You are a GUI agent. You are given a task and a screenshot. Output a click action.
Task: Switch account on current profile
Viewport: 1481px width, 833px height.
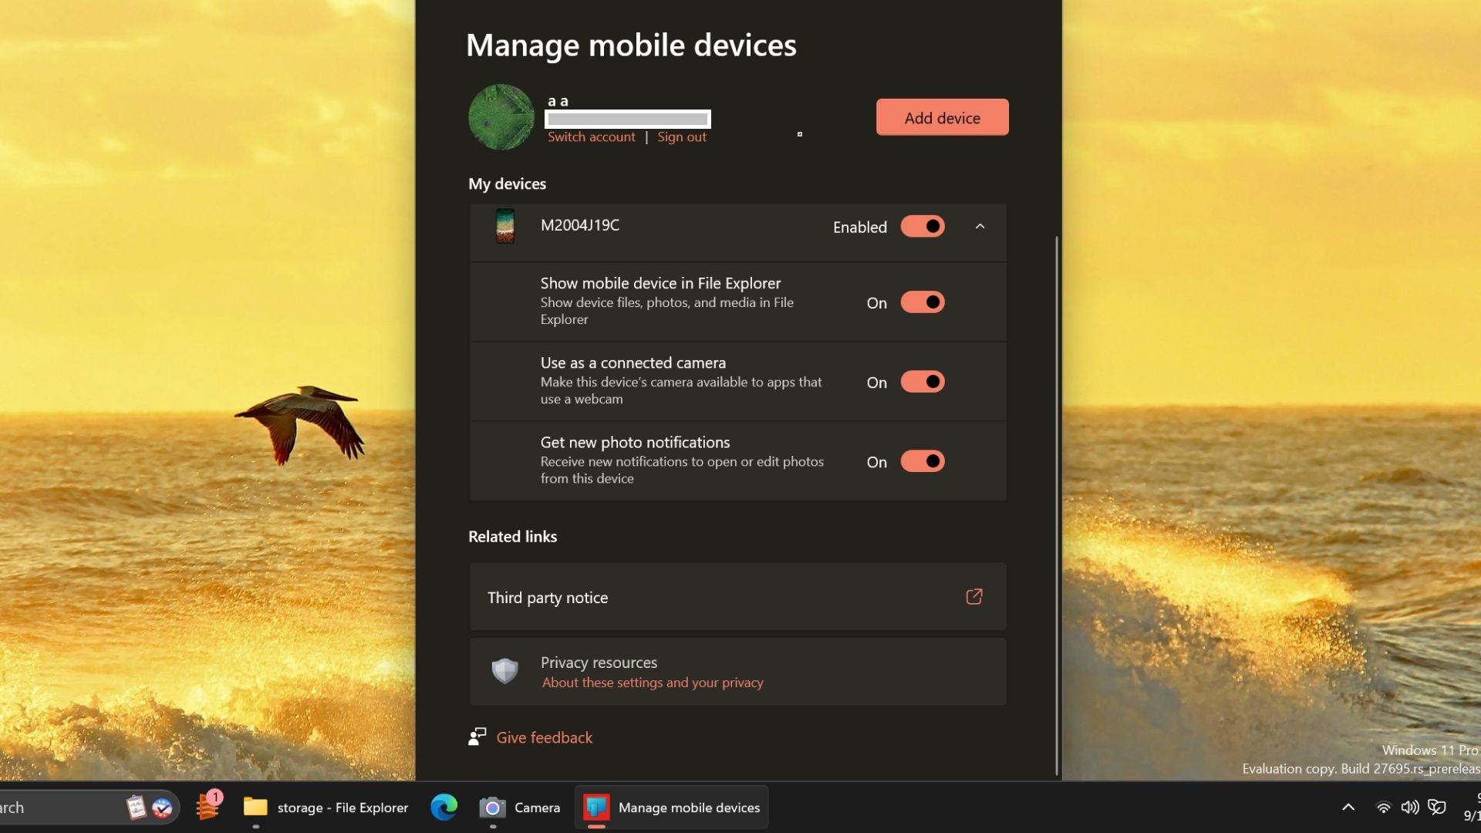591,137
